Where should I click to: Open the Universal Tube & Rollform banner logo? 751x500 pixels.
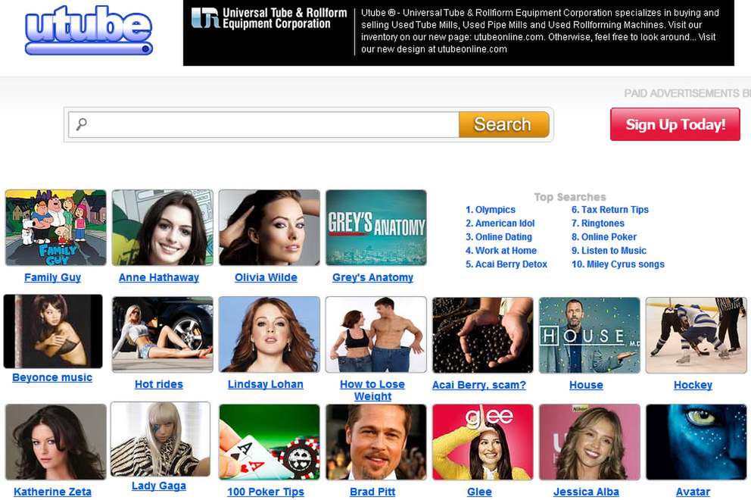270,18
